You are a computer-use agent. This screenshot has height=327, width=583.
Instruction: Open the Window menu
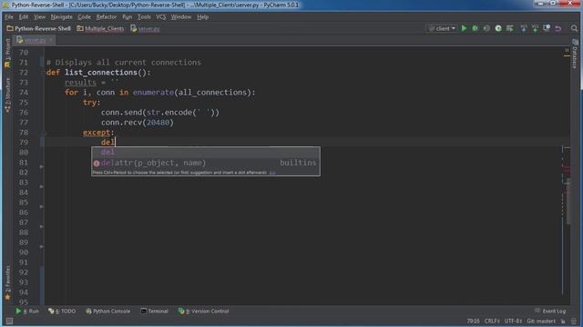[x=181, y=16]
